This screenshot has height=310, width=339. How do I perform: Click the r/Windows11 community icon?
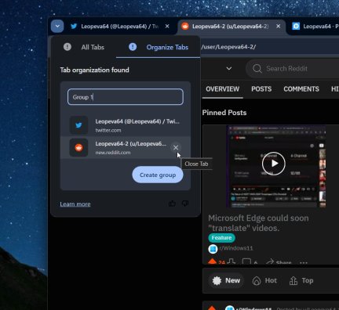click(x=213, y=249)
